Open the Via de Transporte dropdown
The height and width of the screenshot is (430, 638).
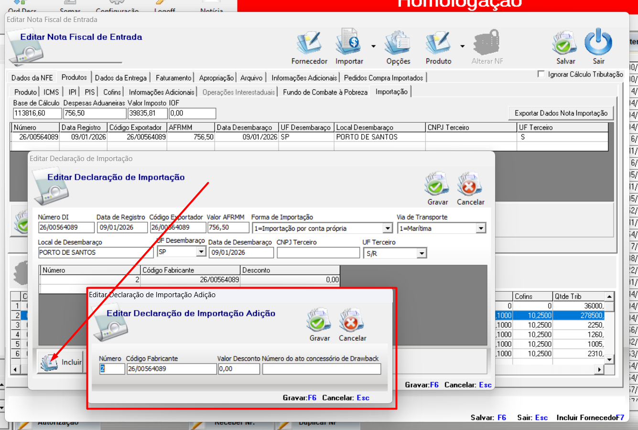pos(481,228)
